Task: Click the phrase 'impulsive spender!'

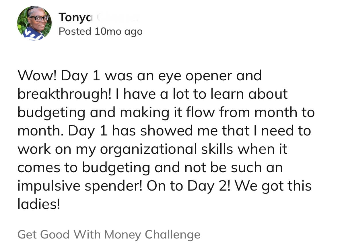Action: (80, 187)
